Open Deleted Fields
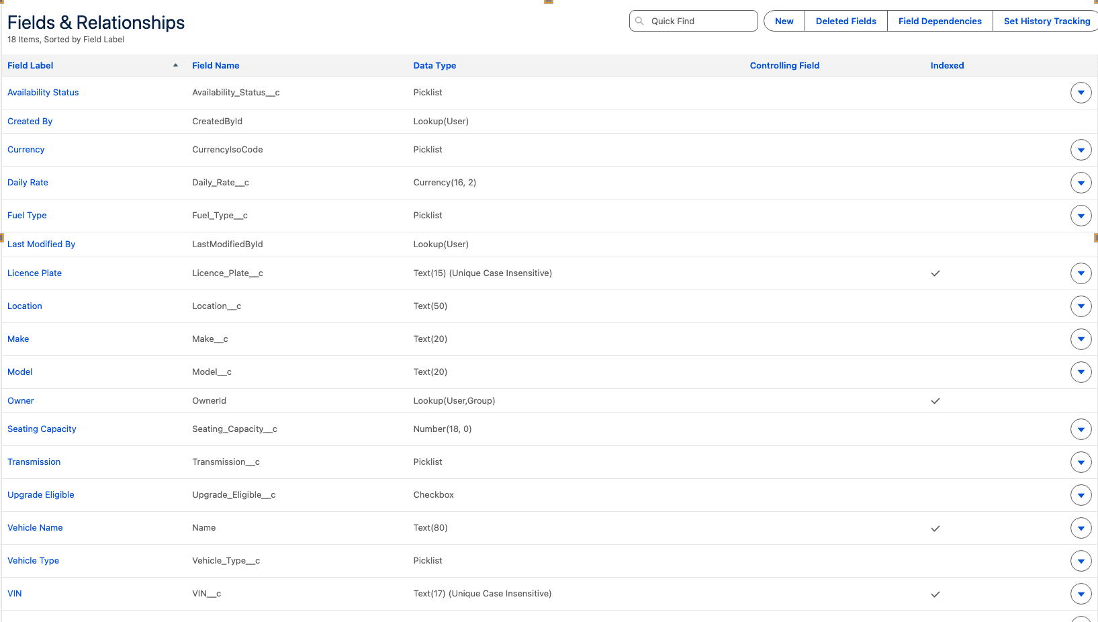Image resolution: width=1098 pixels, height=622 pixels. coord(845,21)
